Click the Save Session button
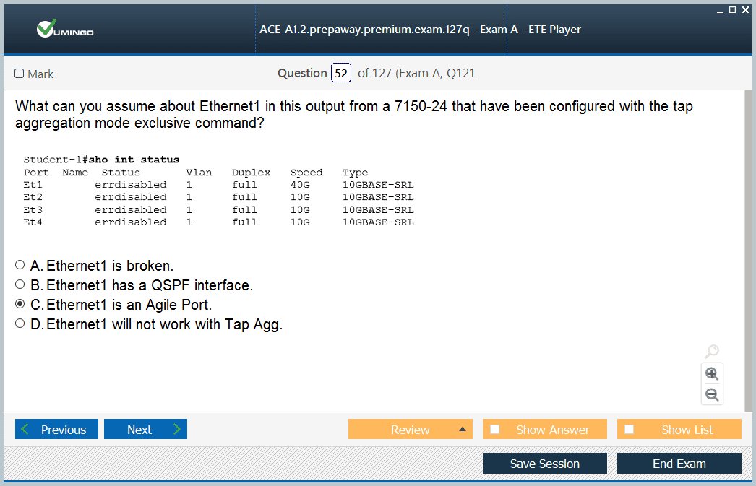756x486 pixels. coord(545,464)
